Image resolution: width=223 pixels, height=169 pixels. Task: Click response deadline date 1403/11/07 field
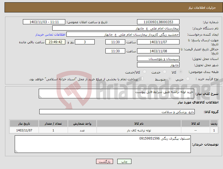(158, 42)
